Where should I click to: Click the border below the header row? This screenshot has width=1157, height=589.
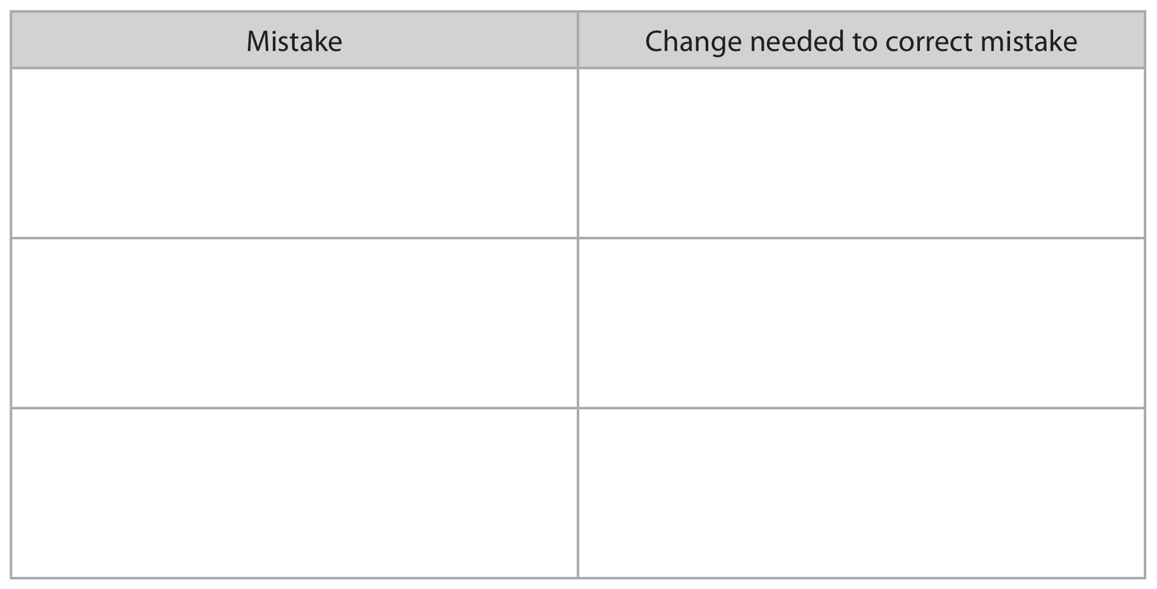pyautogui.click(x=578, y=68)
